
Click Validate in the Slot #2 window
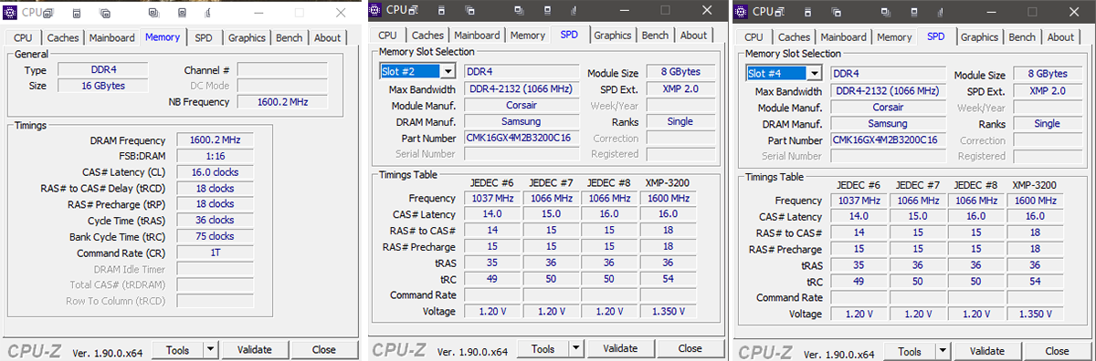[x=620, y=348]
